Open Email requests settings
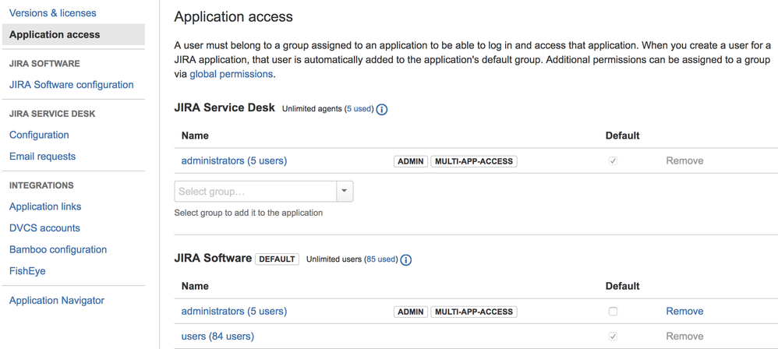 click(42, 157)
